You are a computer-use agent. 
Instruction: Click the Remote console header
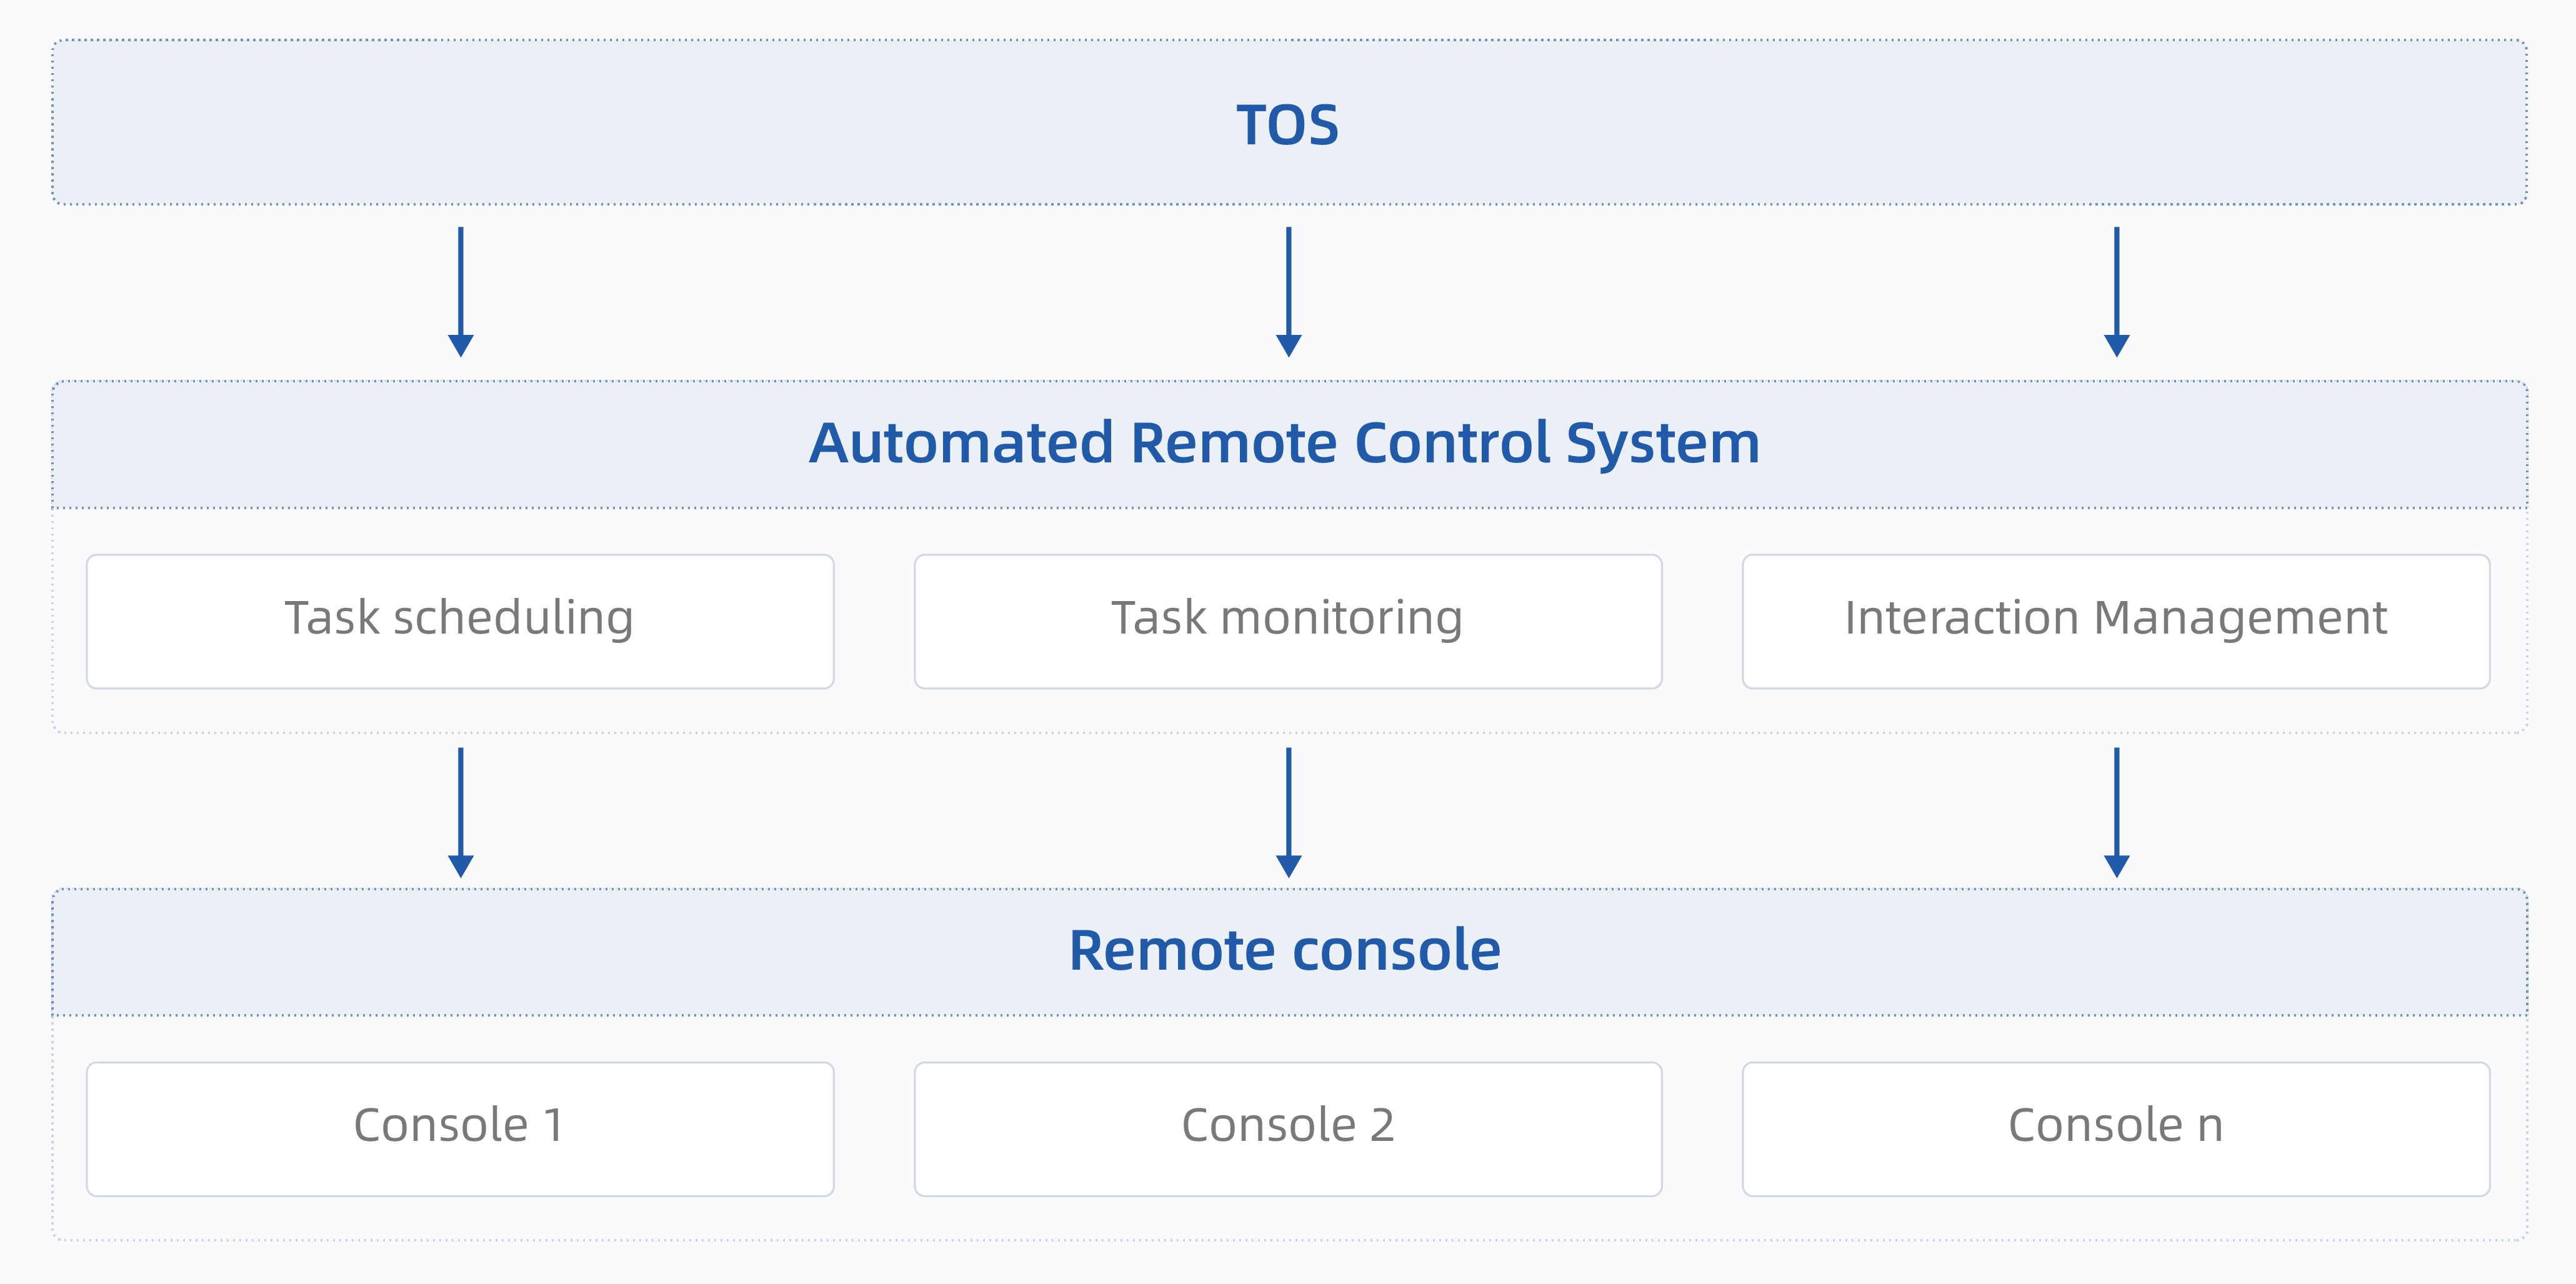coord(1289,951)
